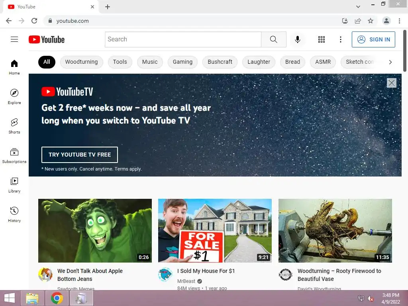Select the Gaming chip
The height and width of the screenshot is (306, 408).
182,62
